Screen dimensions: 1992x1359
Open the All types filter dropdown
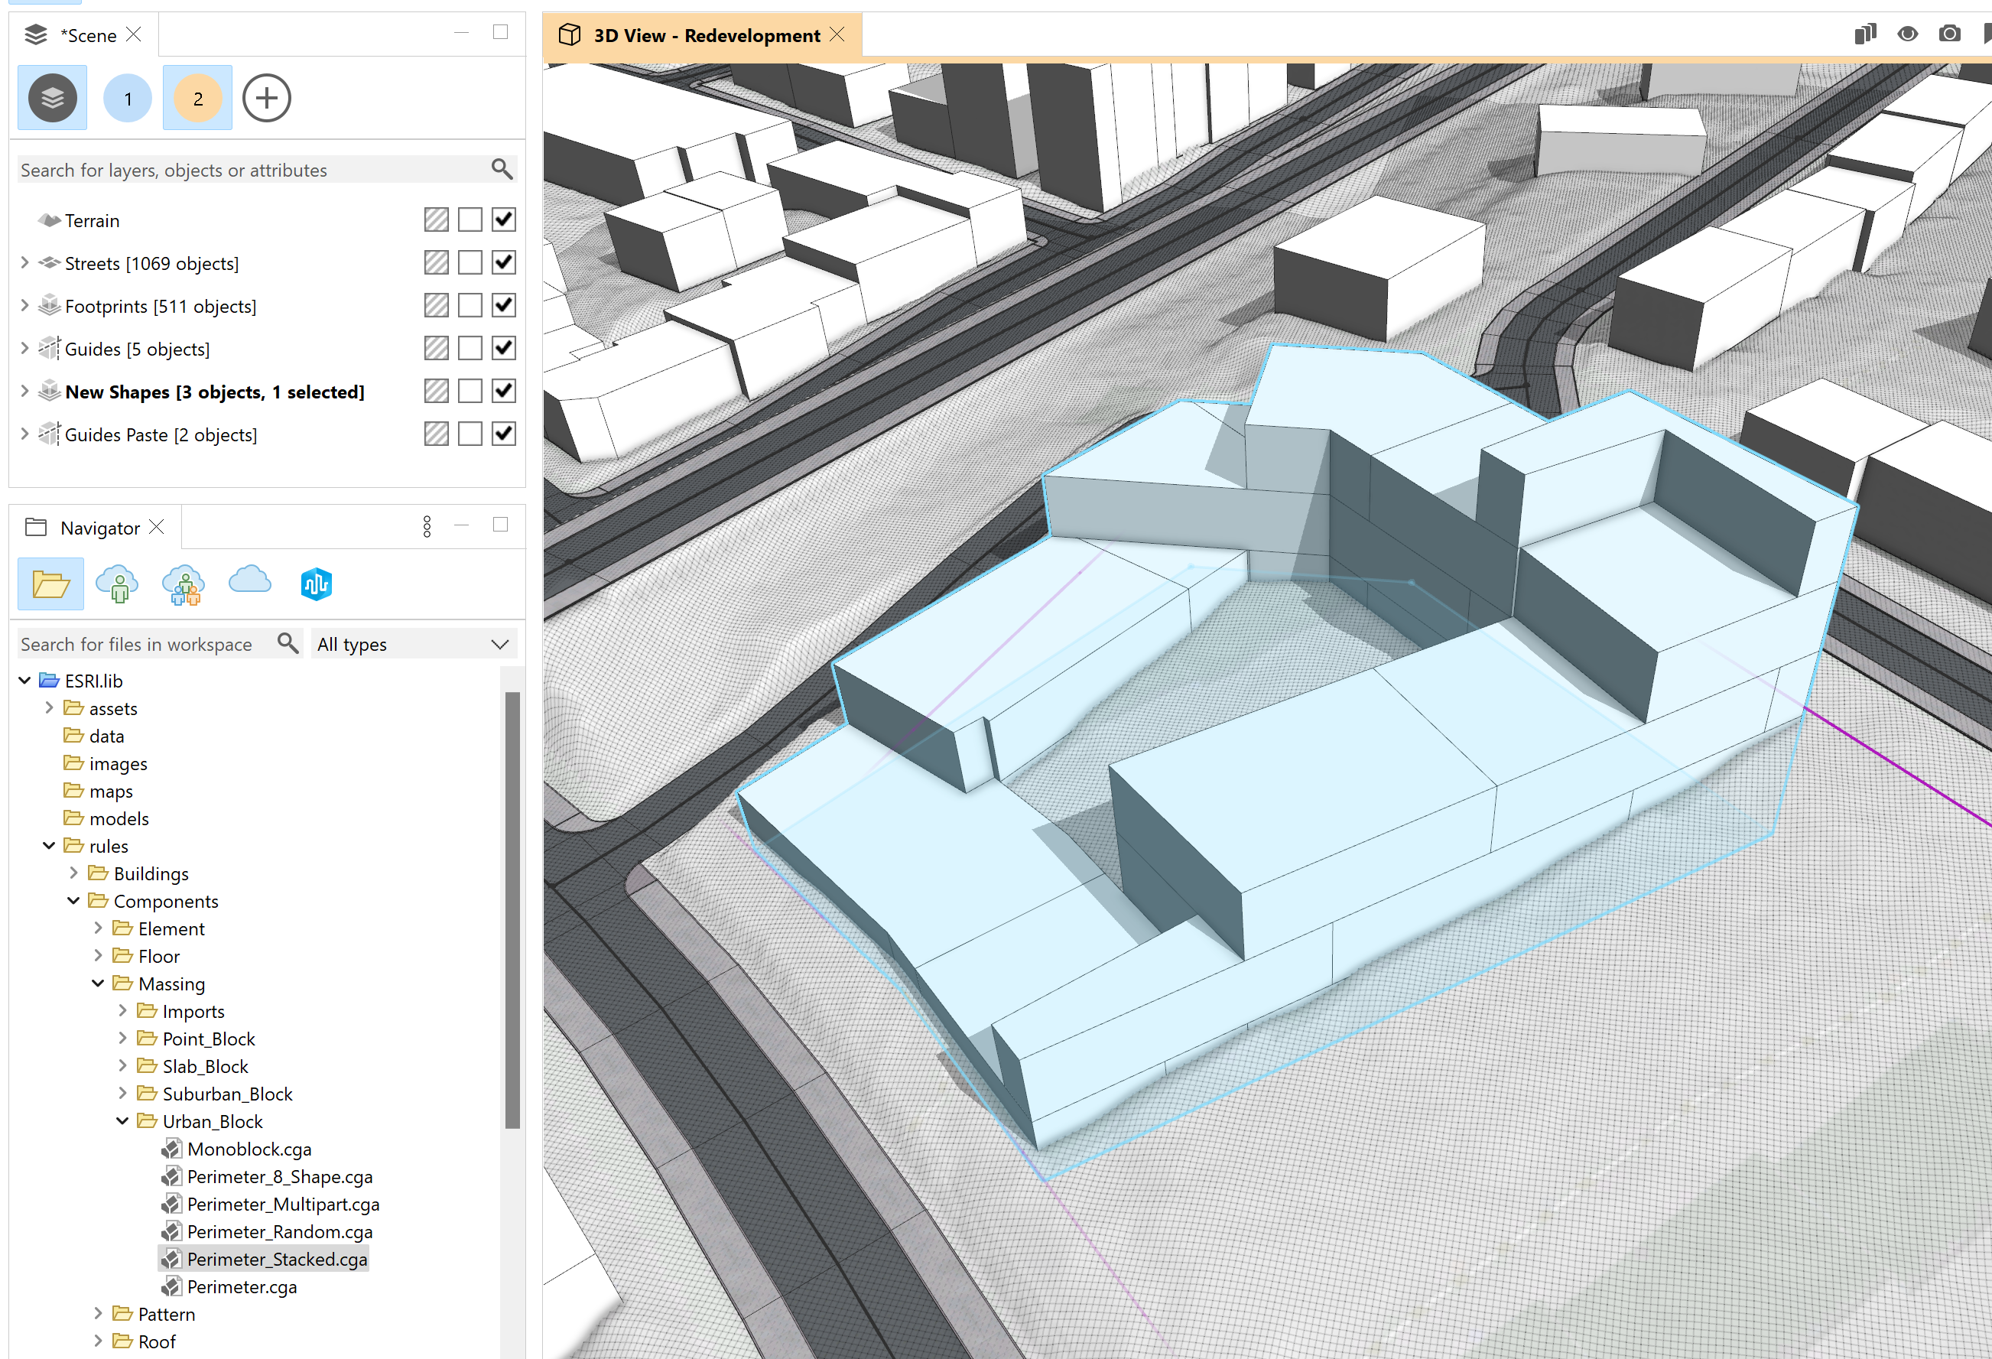(413, 644)
